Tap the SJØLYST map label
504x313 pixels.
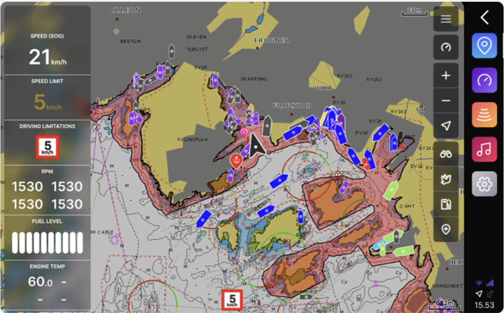[x=198, y=49]
